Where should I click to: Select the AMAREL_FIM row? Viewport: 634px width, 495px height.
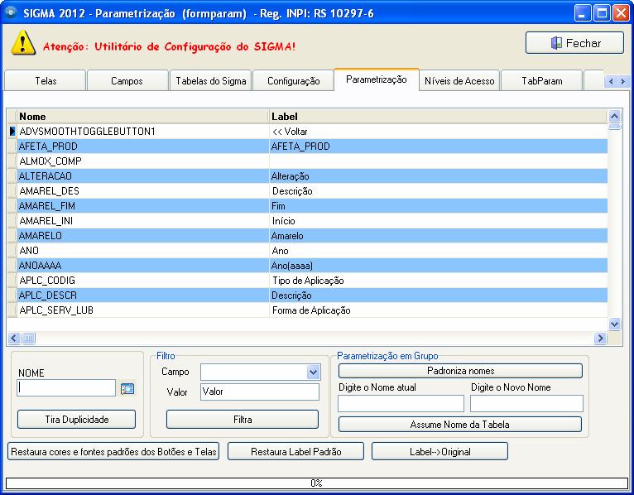[x=307, y=206]
